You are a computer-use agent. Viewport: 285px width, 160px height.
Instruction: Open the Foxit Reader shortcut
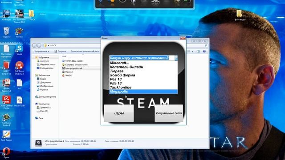[7, 136]
